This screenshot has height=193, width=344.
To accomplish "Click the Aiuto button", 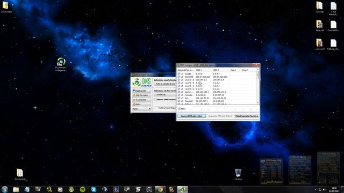I will click(141, 104).
